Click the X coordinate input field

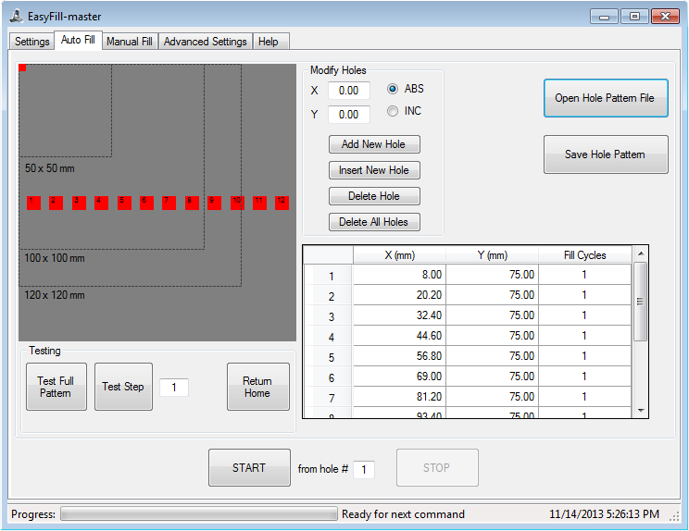349,91
